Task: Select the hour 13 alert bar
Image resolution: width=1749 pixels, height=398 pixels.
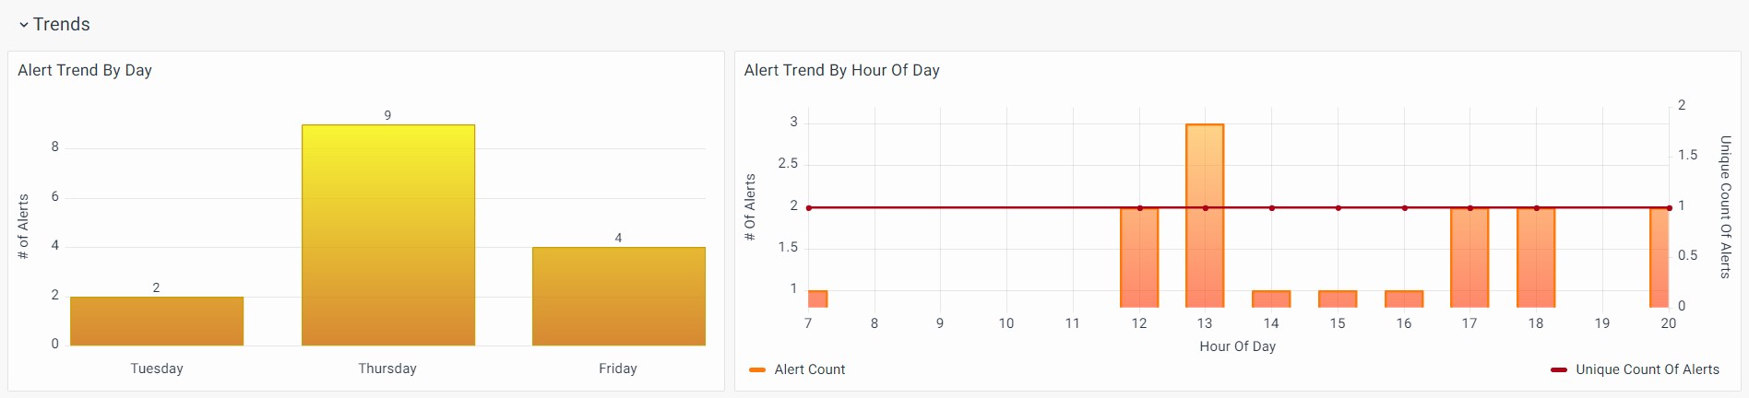Action: 1205,216
